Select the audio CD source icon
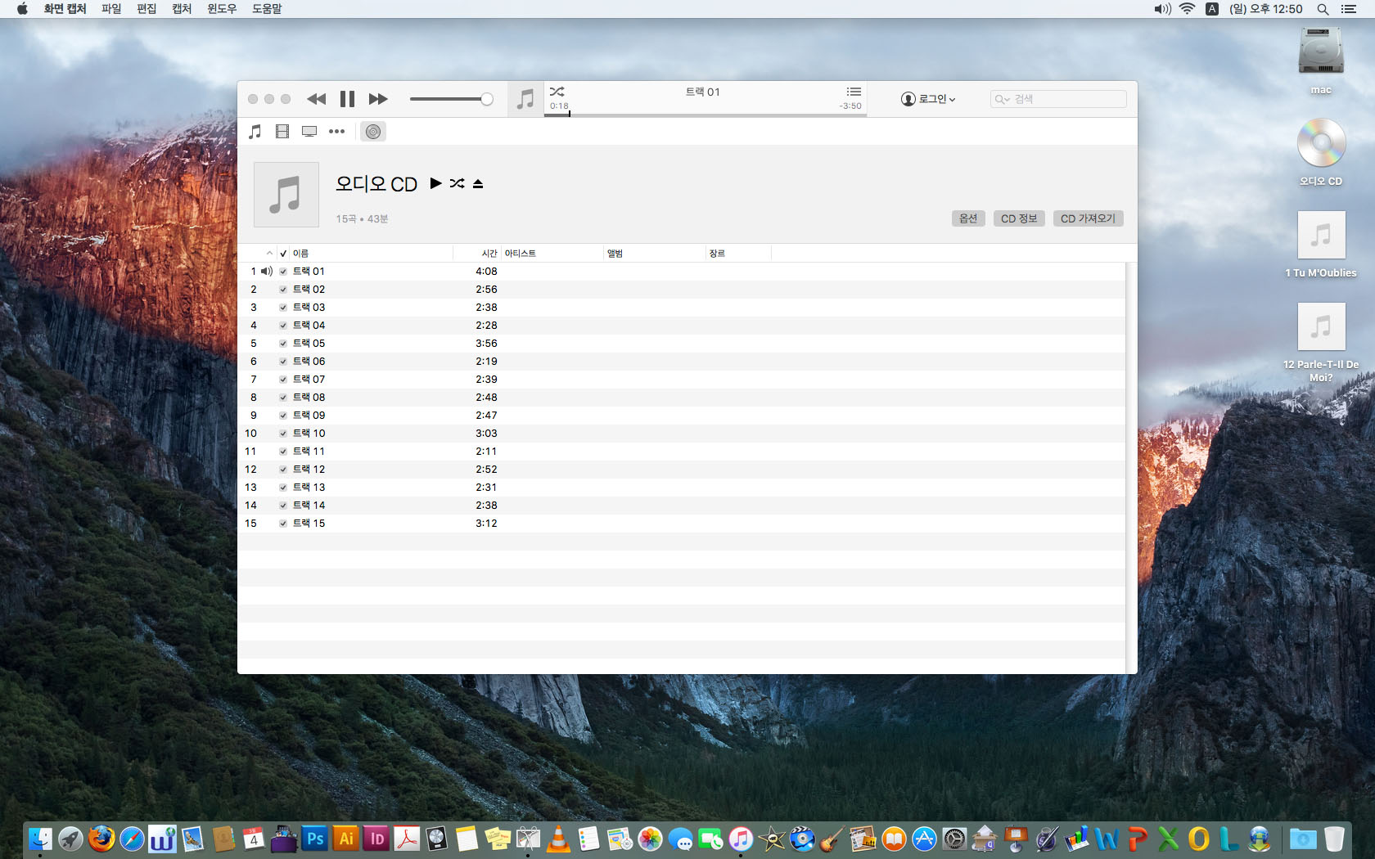Screen dimensions: 1375x859 (373, 132)
